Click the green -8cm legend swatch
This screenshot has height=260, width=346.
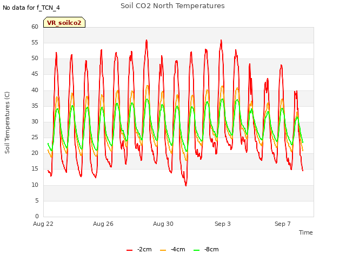[196, 250]
